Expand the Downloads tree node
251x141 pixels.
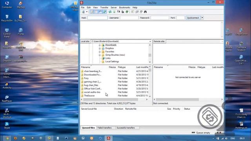[x=100, y=45]
